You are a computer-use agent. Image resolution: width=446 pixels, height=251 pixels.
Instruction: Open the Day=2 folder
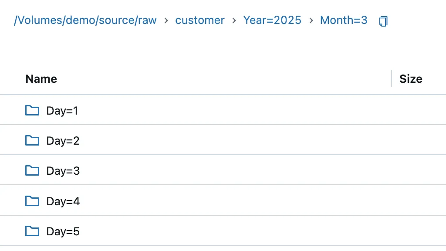point(63,141)
